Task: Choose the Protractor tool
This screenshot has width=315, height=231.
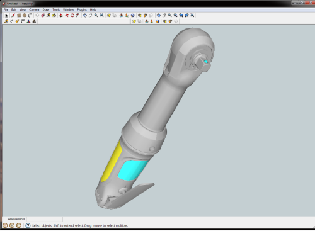Action: pos(18,21)
